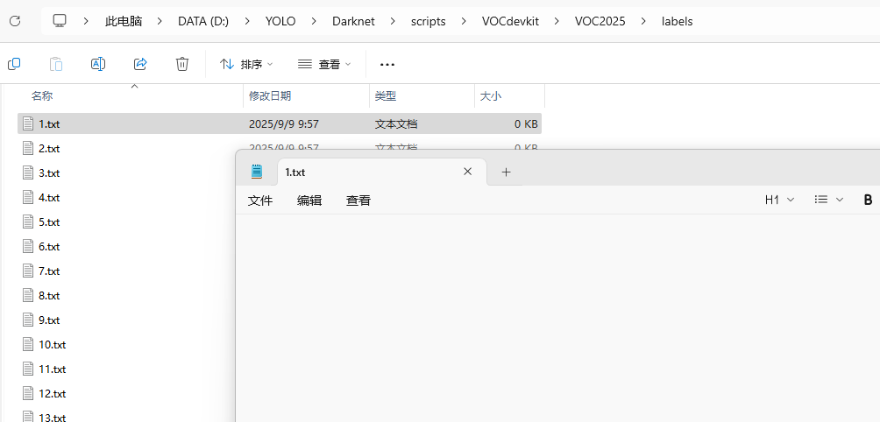Viewport: 880px width, 422px height.
Task: Go to Darknet folder breadcrumb
Action: click(x=353, y=21)
